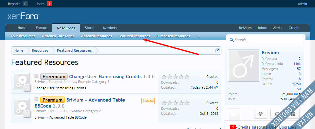Click Resources in the breadcrumb
This screenshot has height=129, width=315.
pos(40,50)
